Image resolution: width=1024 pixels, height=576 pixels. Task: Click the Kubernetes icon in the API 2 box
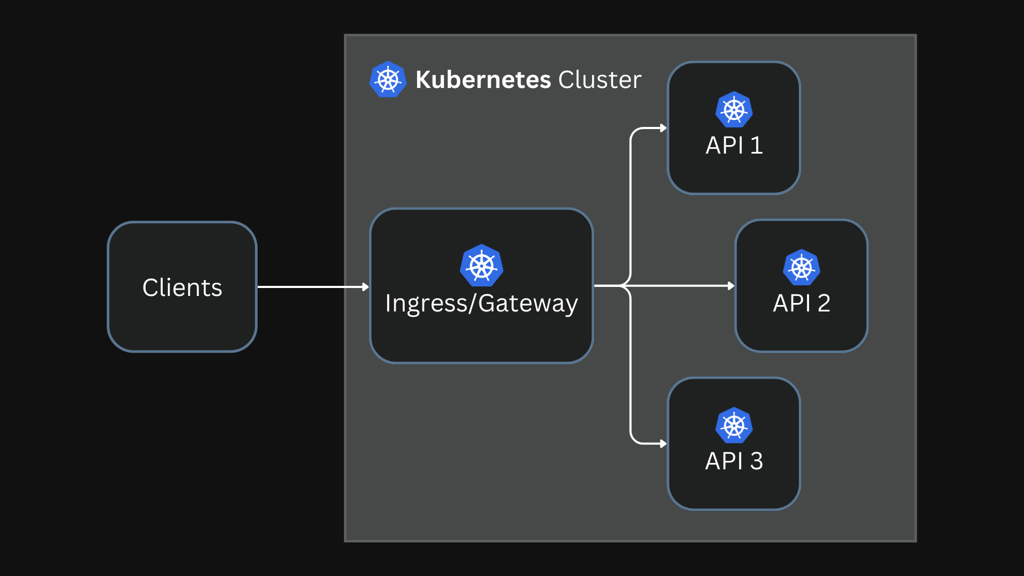pyautogui.click(x=801, y=267)
